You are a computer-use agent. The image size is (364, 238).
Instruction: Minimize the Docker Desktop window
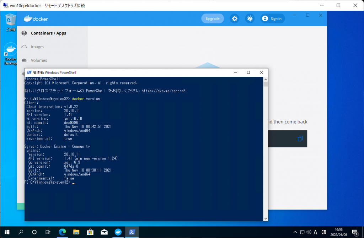(295, 15)
